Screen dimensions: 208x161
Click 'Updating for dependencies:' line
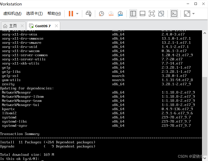coord(27,88)
